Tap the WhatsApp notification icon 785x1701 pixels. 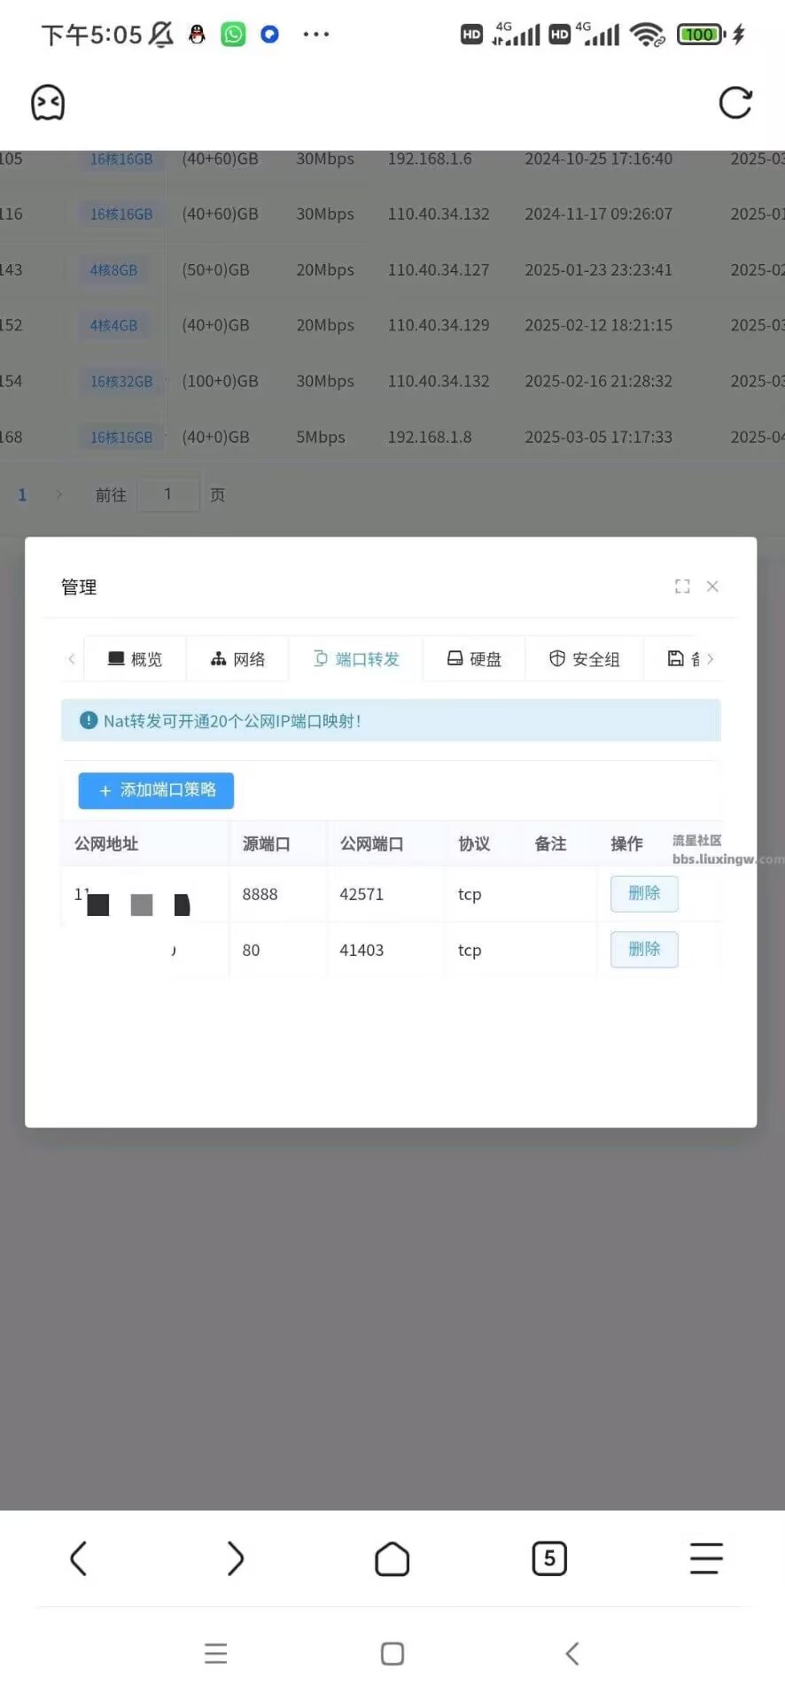pos(233,35)
